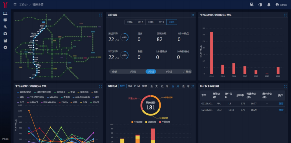Switch theme using the contrast half-circle icon
The height and width of the screenshot is (143, 291).
(260, 5)
